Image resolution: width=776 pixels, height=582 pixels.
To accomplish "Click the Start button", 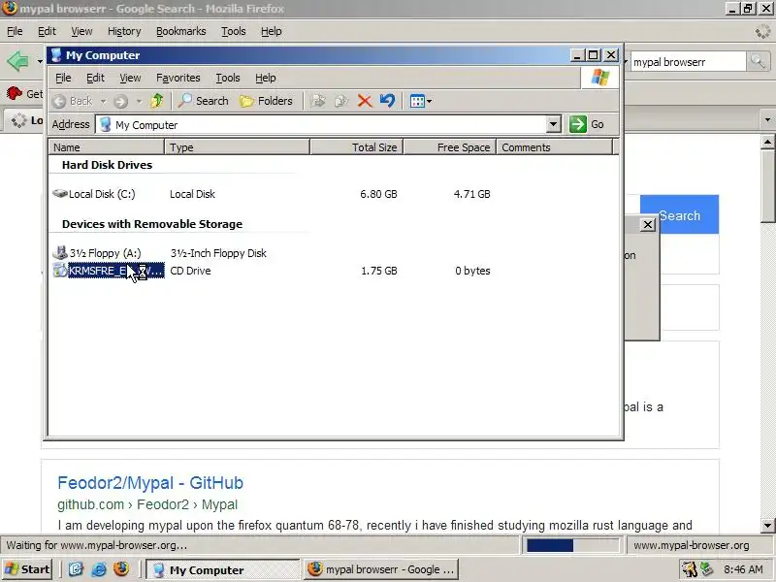I will (28, 569).
